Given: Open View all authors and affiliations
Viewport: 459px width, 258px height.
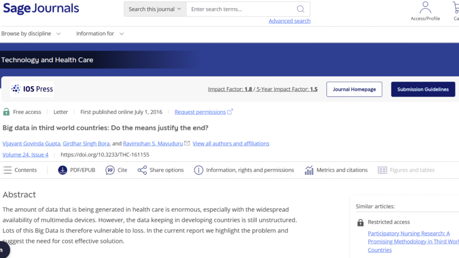Looking at the screenshot, I should (x=231, y=143).
